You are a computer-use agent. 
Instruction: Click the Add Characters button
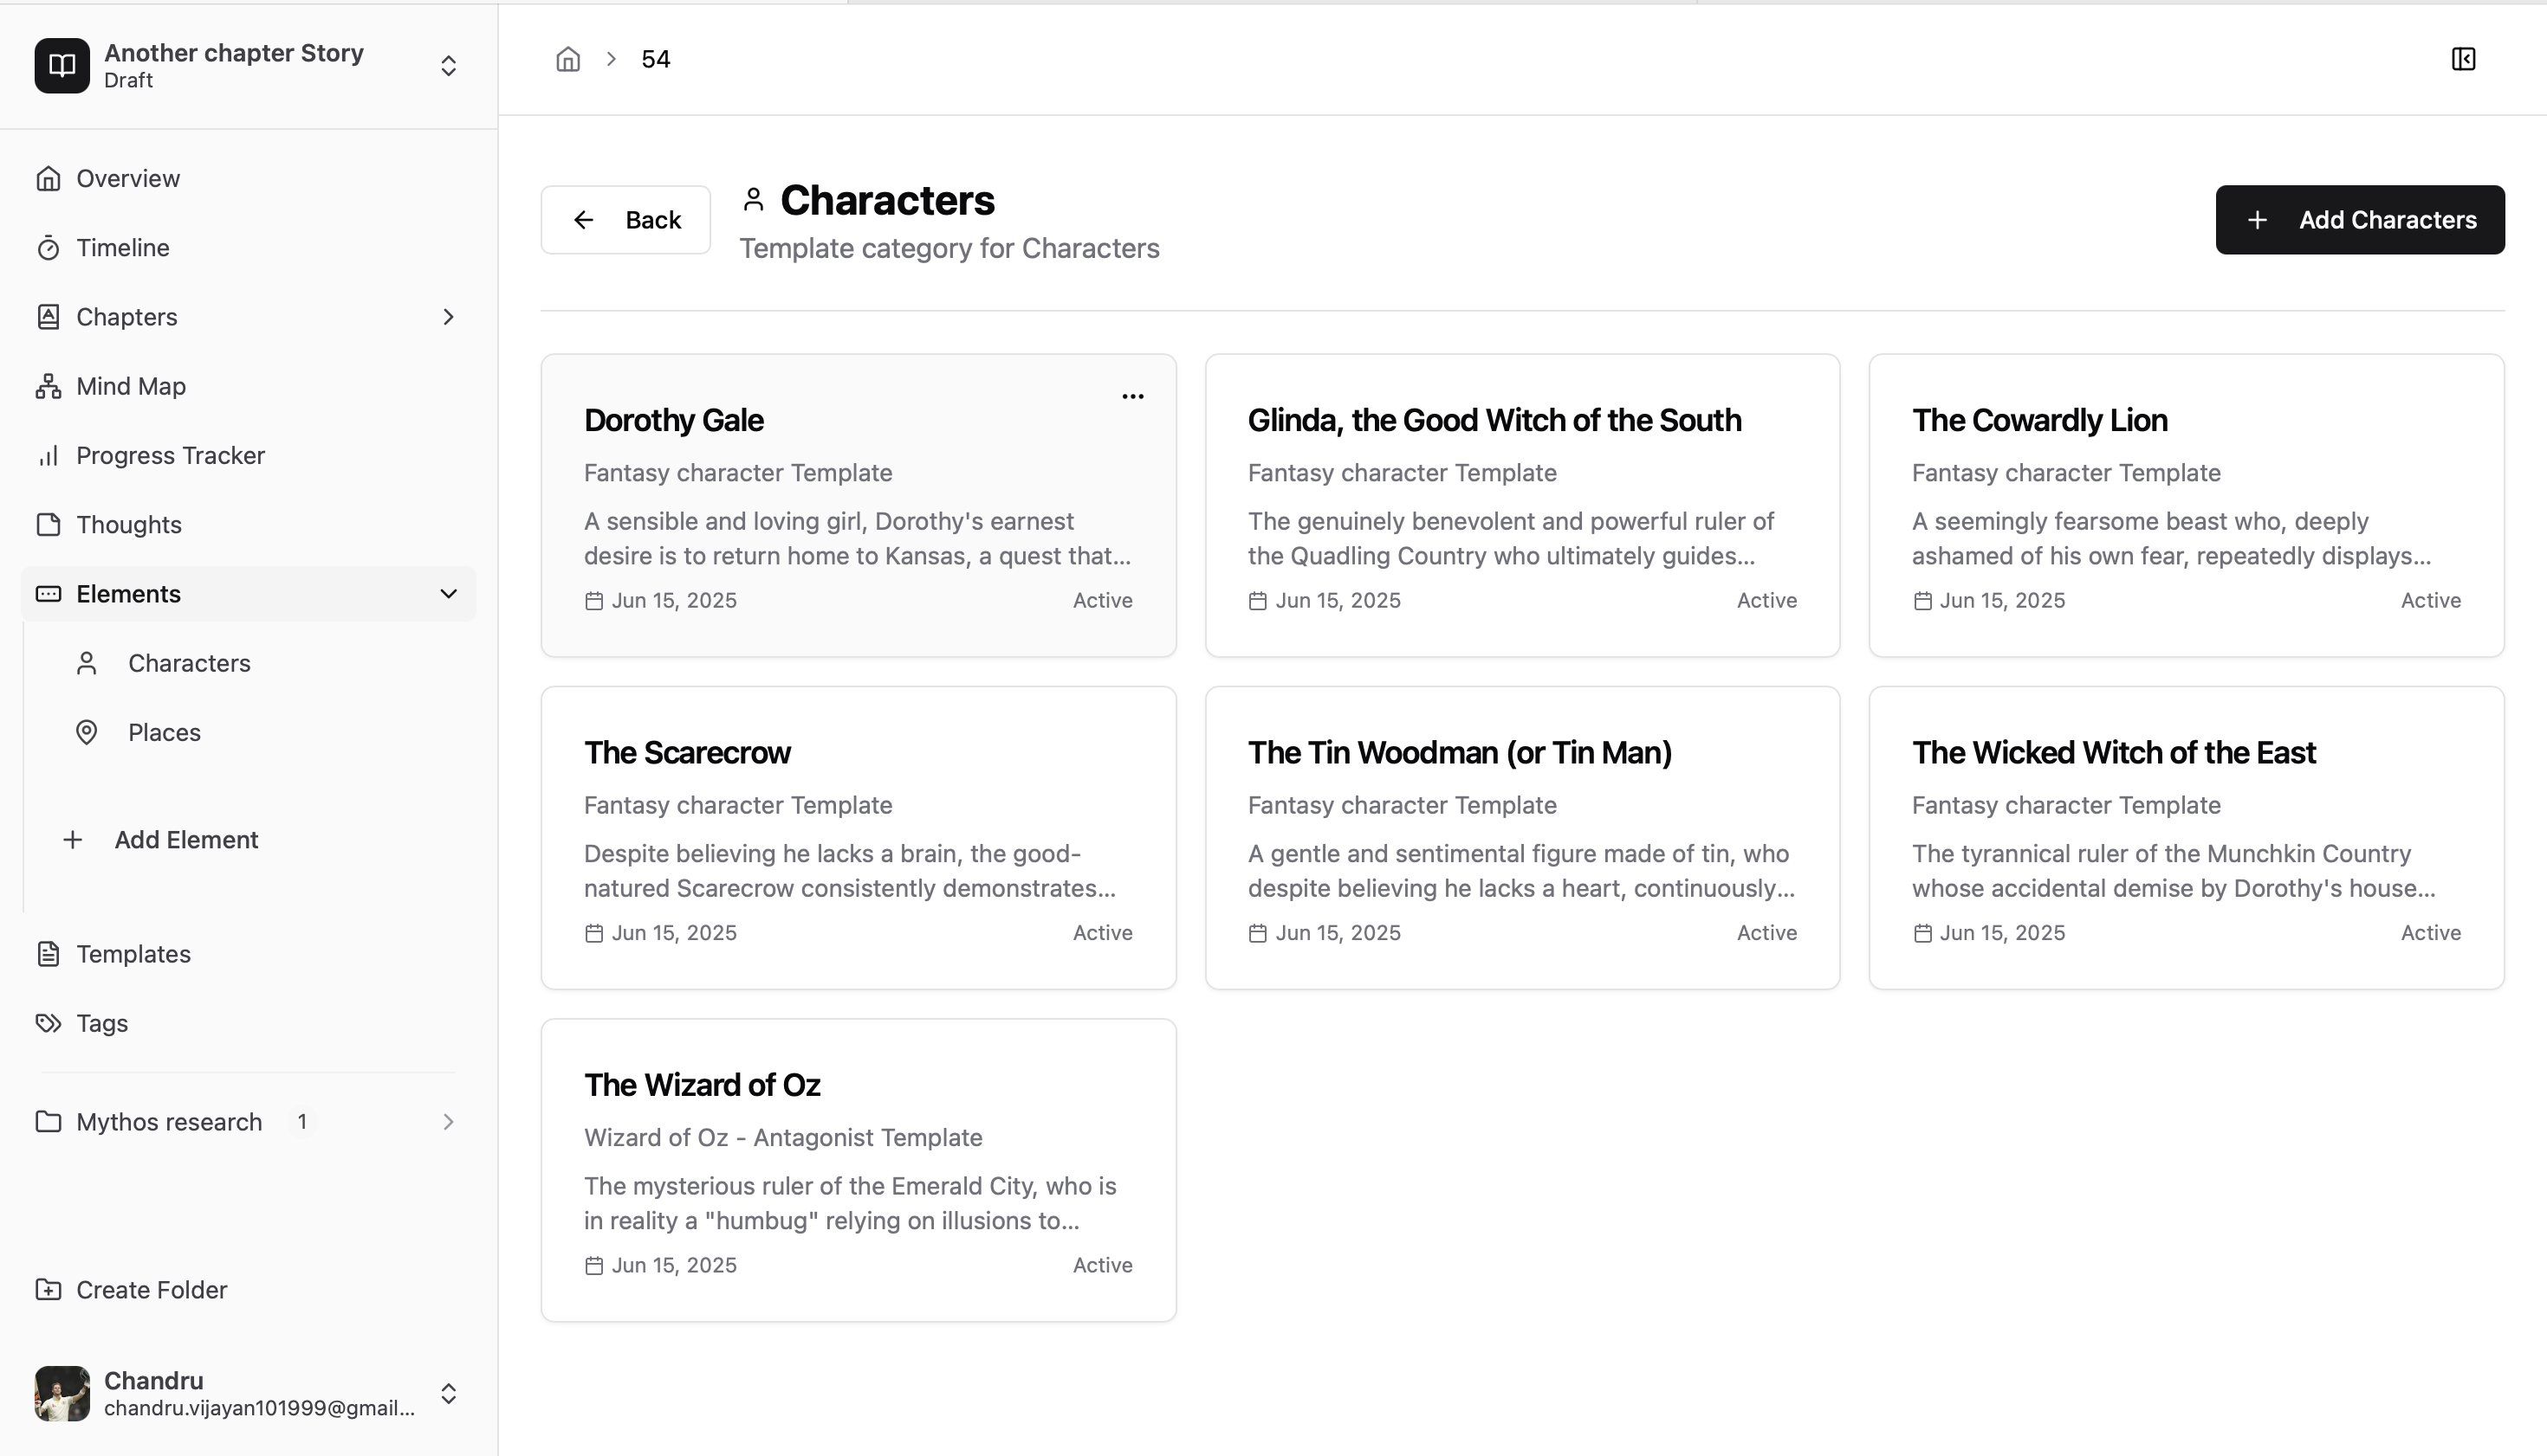tap(2360, 220)
